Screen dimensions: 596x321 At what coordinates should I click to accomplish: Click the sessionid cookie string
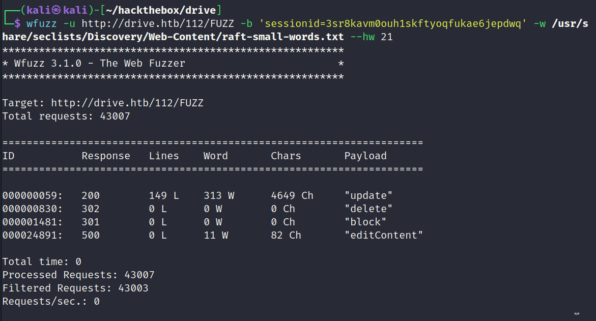tap(392, 23)
